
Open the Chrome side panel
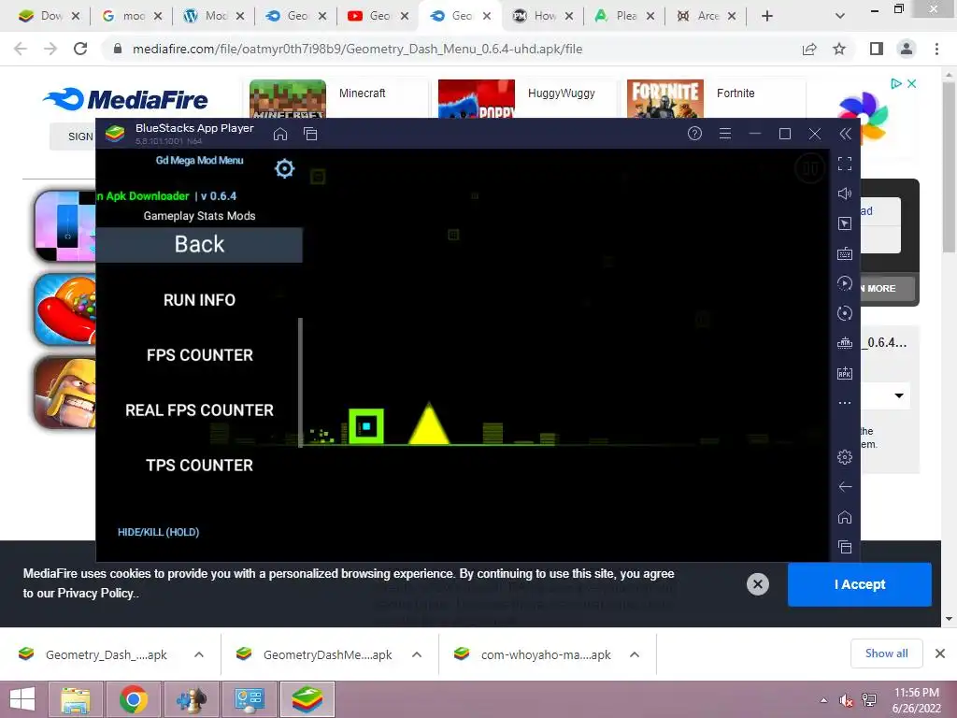877,49
